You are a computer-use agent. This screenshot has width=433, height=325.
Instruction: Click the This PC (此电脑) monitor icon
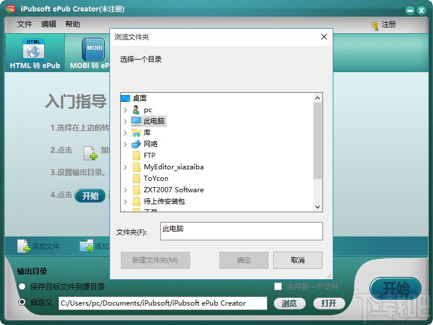(136, 121)
